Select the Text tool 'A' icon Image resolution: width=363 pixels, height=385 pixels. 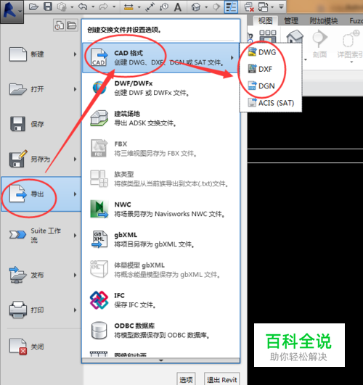(178, 7)
